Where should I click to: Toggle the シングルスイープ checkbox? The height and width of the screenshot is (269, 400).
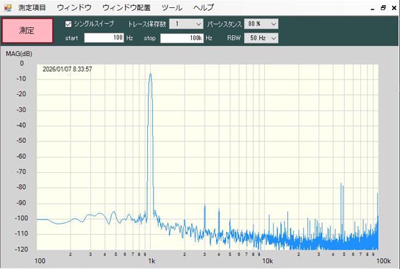point(69,23)
